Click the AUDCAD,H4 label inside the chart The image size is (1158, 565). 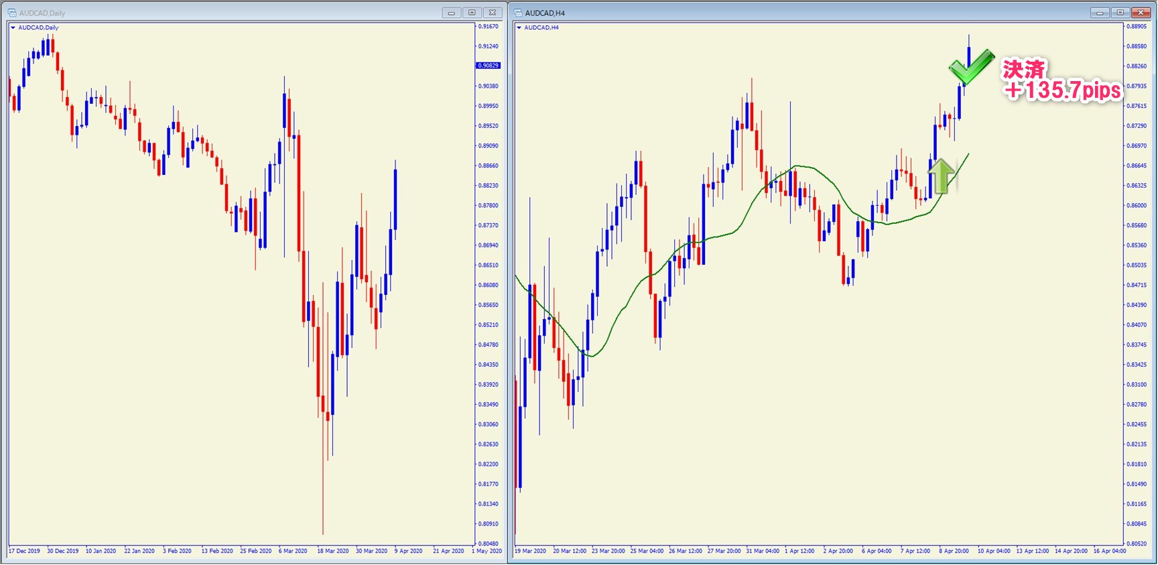pyautogui.click(x=541, y=27)
